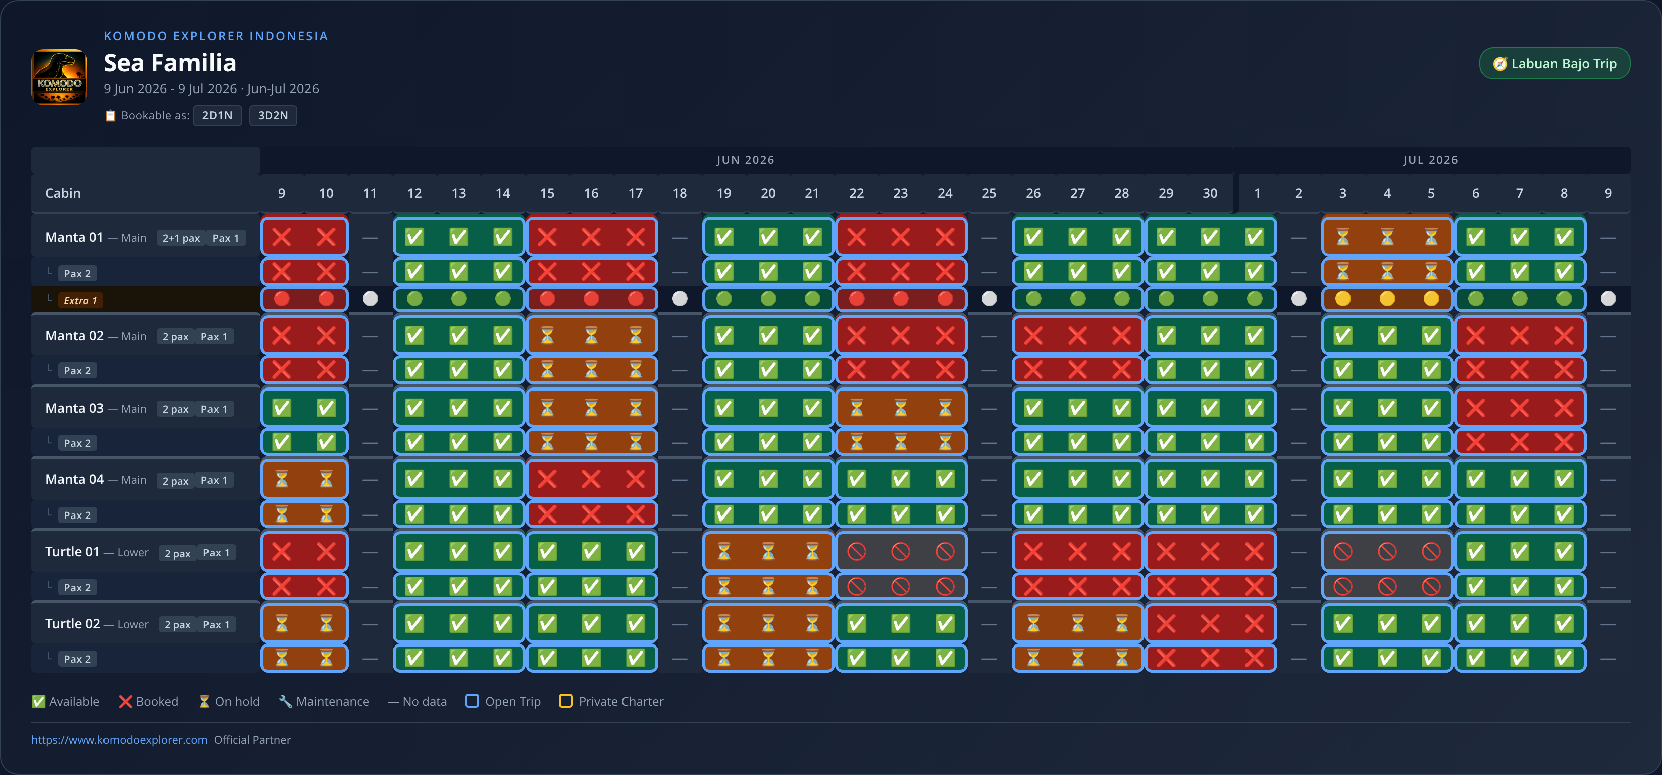Click available check for Manta 03 Pax 1 on Jun 9

[282, 408]
